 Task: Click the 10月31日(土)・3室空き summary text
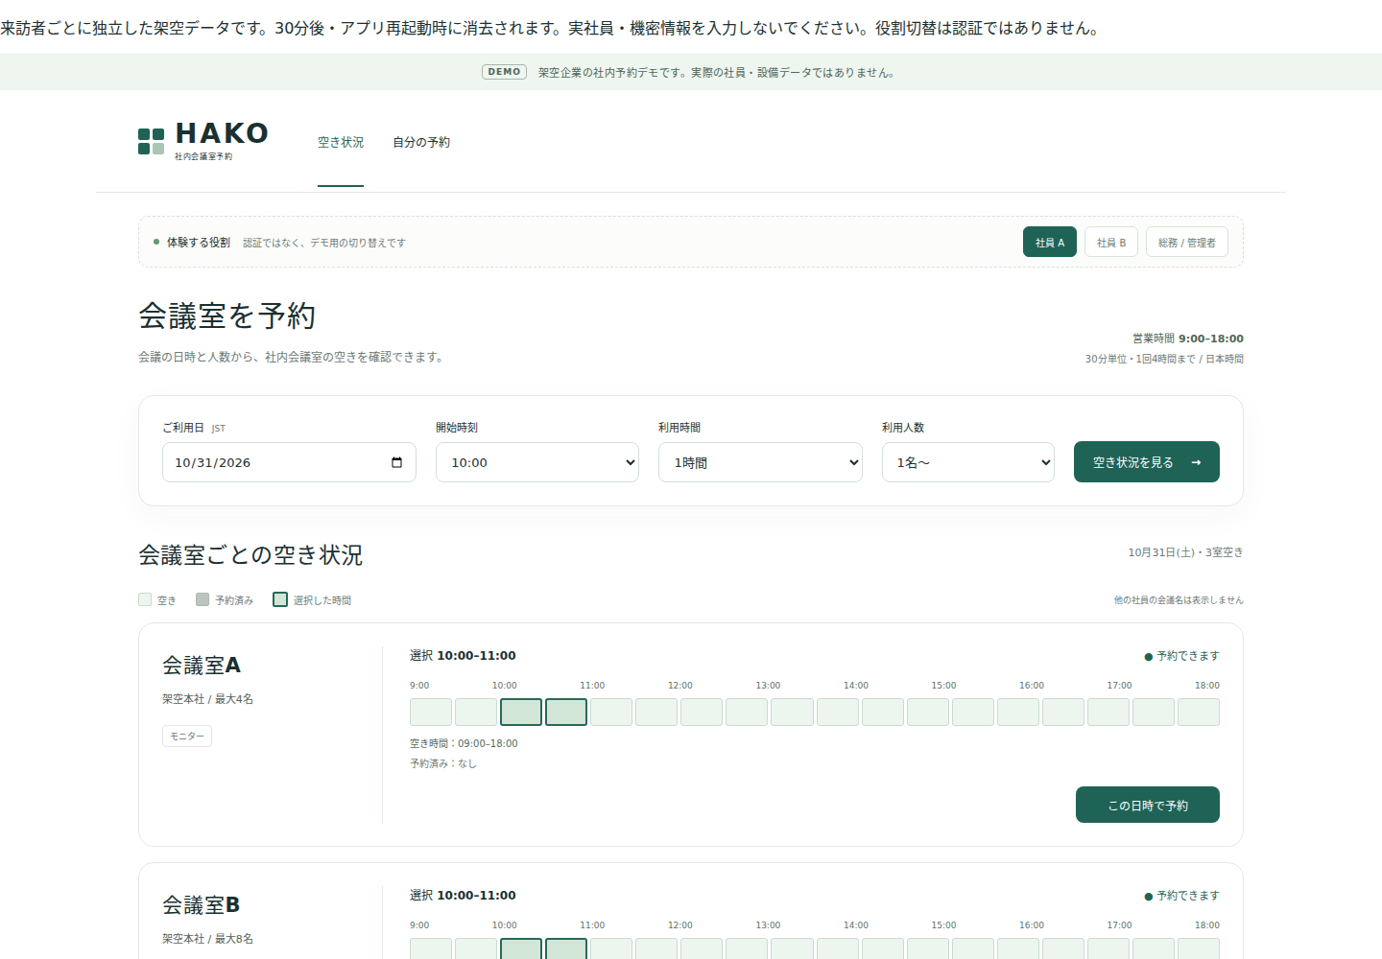pyautogui.click(x=1185, y=552)
